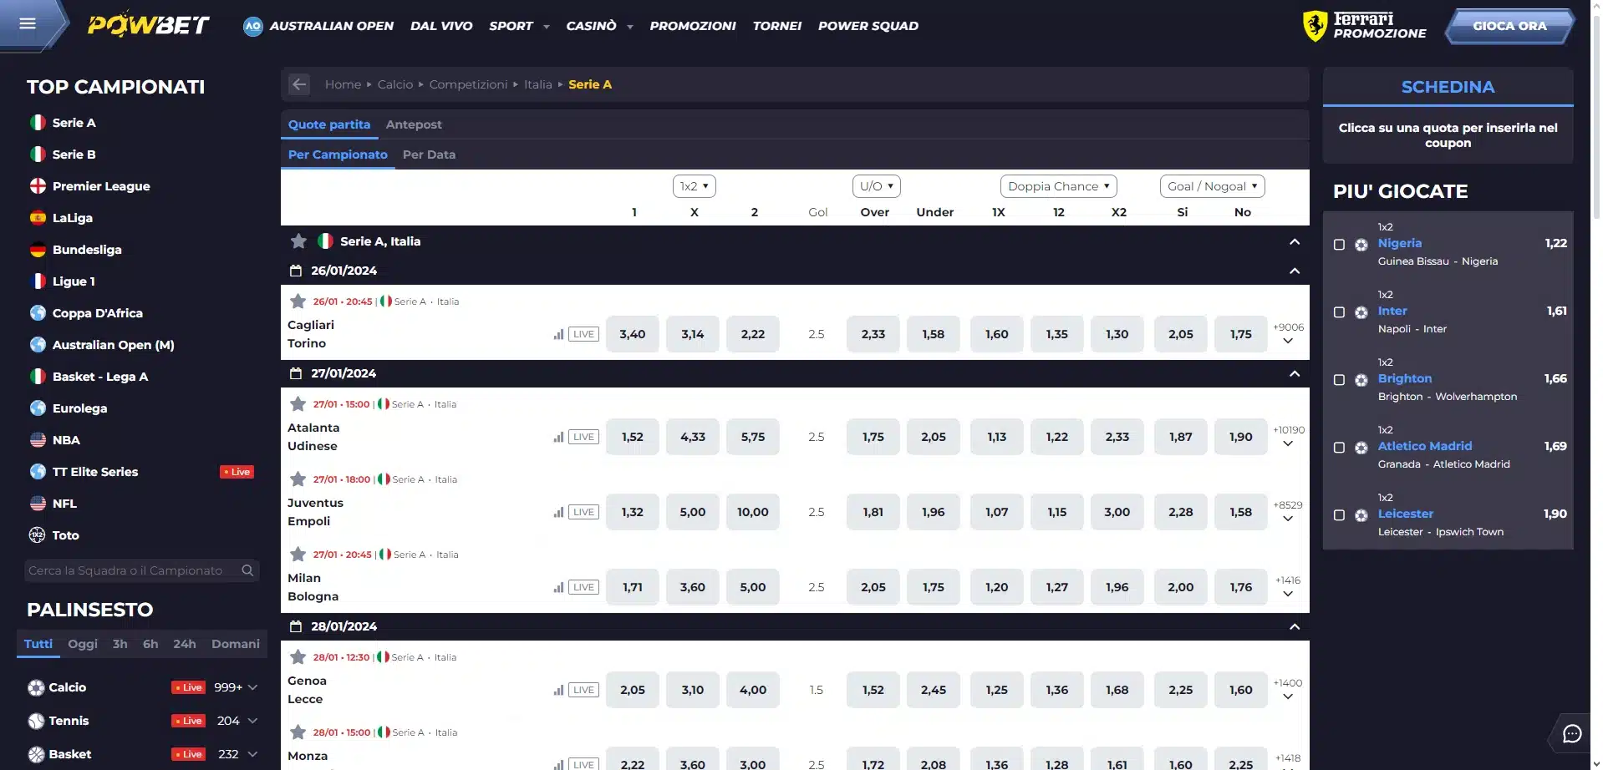The height and width of the screenshot is (770, 1603).
Task: Check the Atletico Madrid 1,69 bet checkbox
Action: coord(1339,448)
